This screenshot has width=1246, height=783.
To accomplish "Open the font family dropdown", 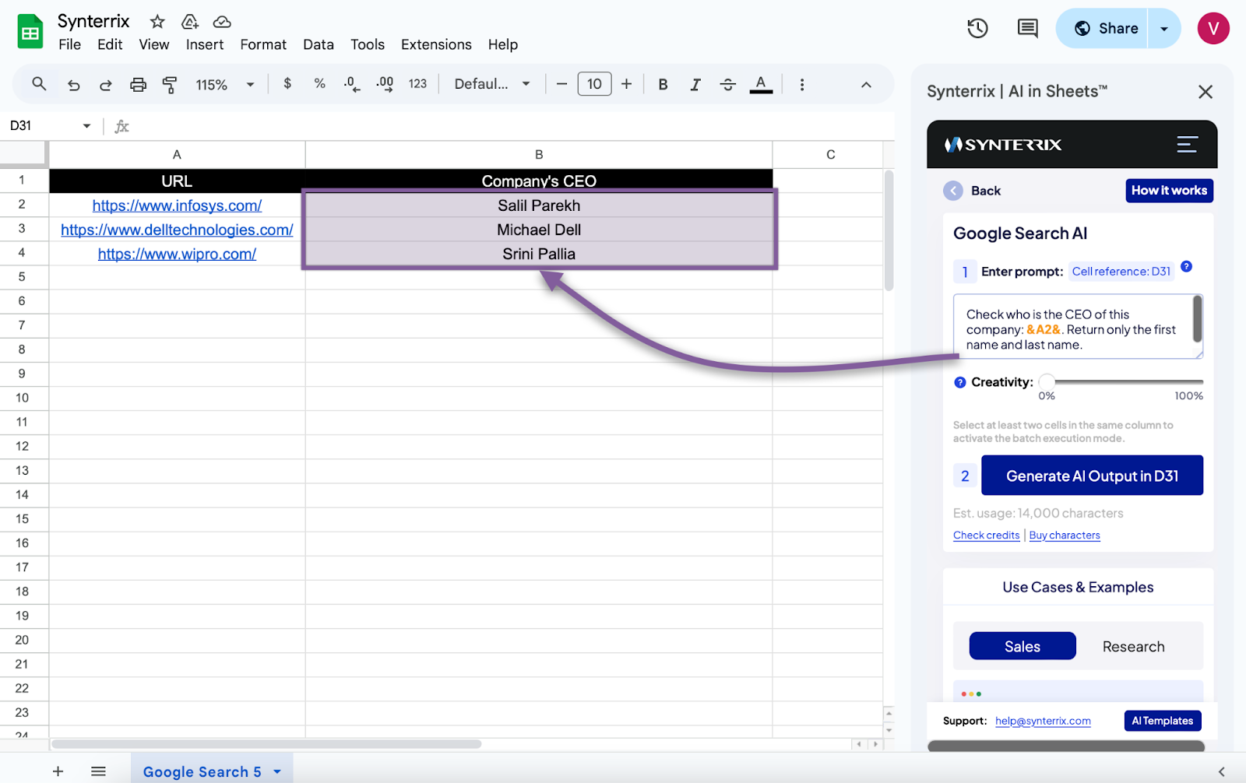I will (x=492, y=84).
